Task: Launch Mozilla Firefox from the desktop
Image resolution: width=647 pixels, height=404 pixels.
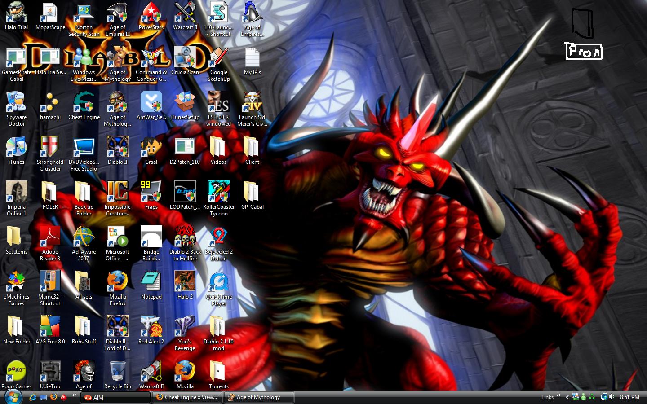Action: coord(117,282)
